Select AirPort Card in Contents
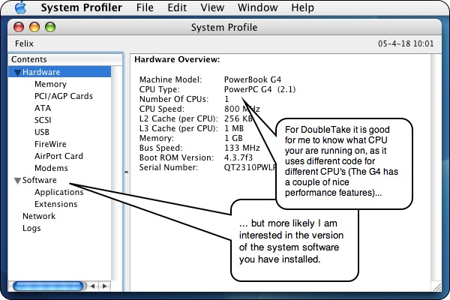 pyautogui.click(x=58, y=156)
